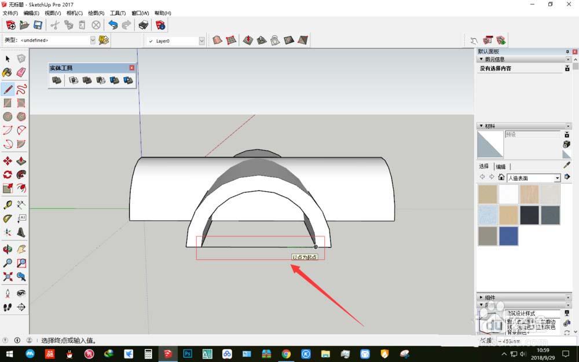Open the Layer0 layer dropdown
579x362 pixels.
tap(201, 41)
